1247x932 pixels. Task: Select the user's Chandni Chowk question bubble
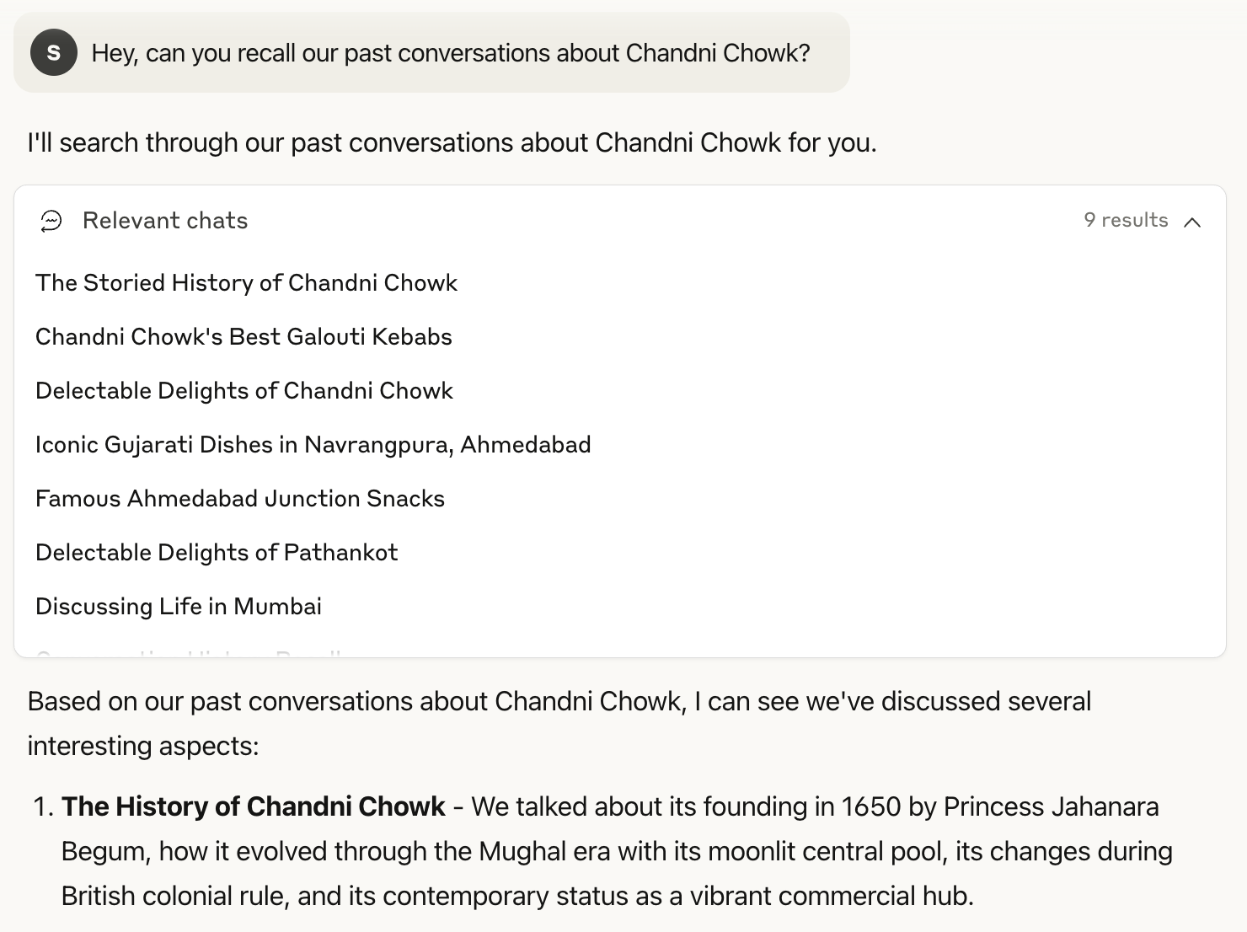pos(451,52)
